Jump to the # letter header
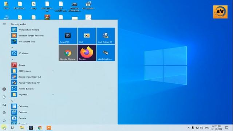This screenshot has height=131, width=233. pos(12,48)
